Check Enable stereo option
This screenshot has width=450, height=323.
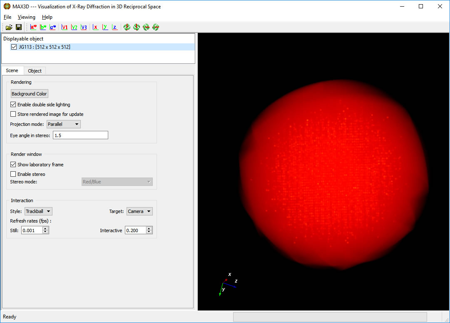13,174
